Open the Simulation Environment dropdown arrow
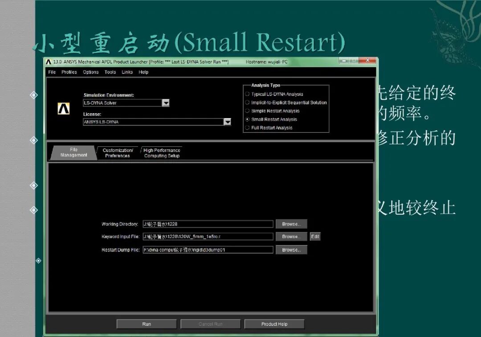 (166, 103)
